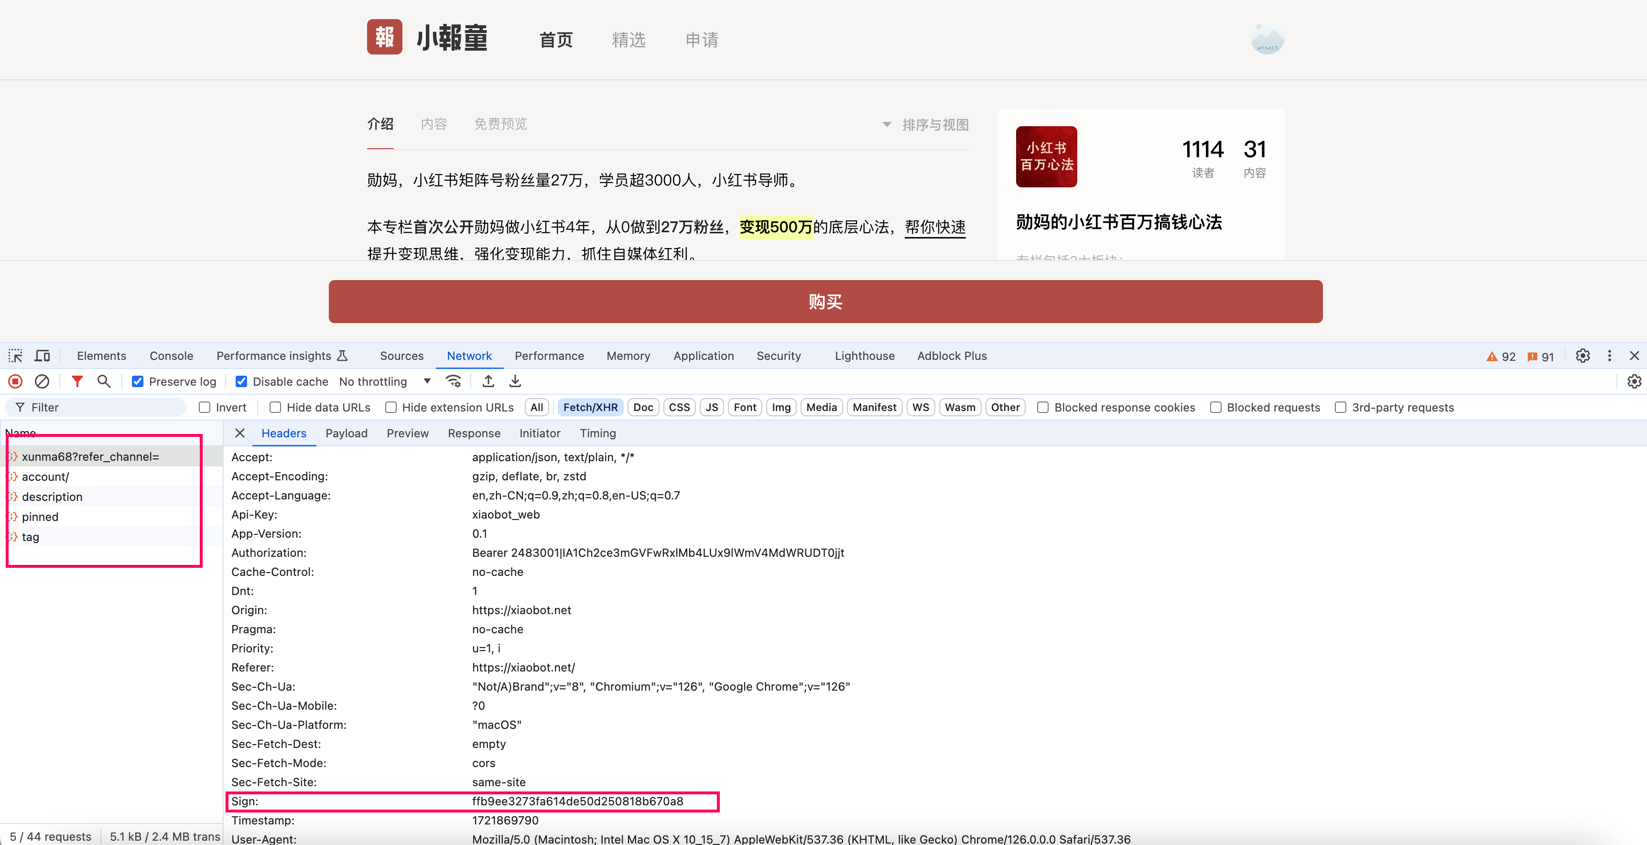Image resolution: width=1647 pixels, height=845 pixels.
Task: Click the inspect element picker icon
Action: click(x=15, y=356)
